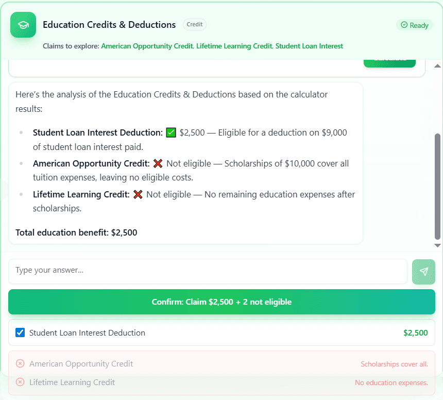Uncheck the Student Loan Interest Deduction checkbox
The height and width of the screenshot is (400, 443).
coord(20,332)
